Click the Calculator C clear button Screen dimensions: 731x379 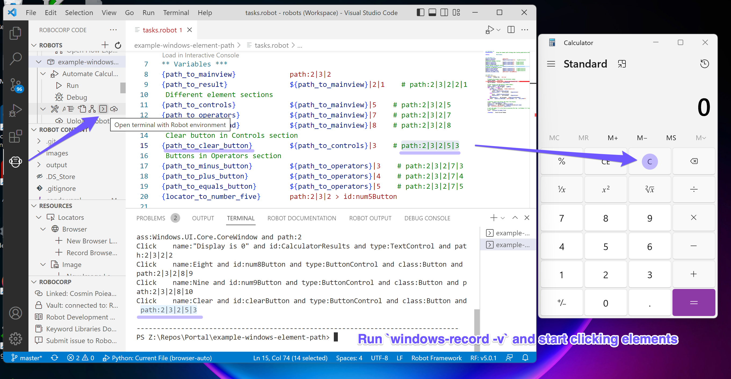649,161
